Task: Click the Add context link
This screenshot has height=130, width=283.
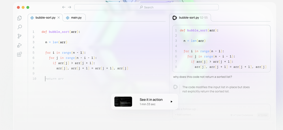Action: [x=184, y=115]
